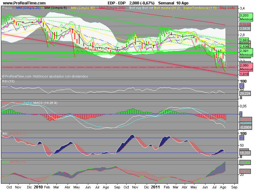Viewport: 254px width, 190px height.
Task: Click the final Sep label on time axis
Action: click(234, 187)
